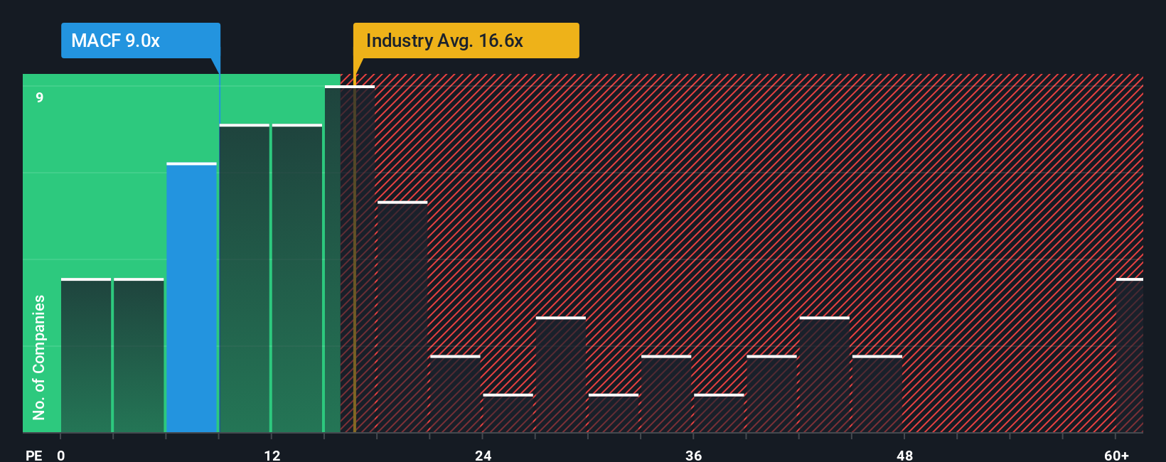Click the x-axis tick label '36'
The width and height of the screenshot is (1166, 462).
[694, 456]
